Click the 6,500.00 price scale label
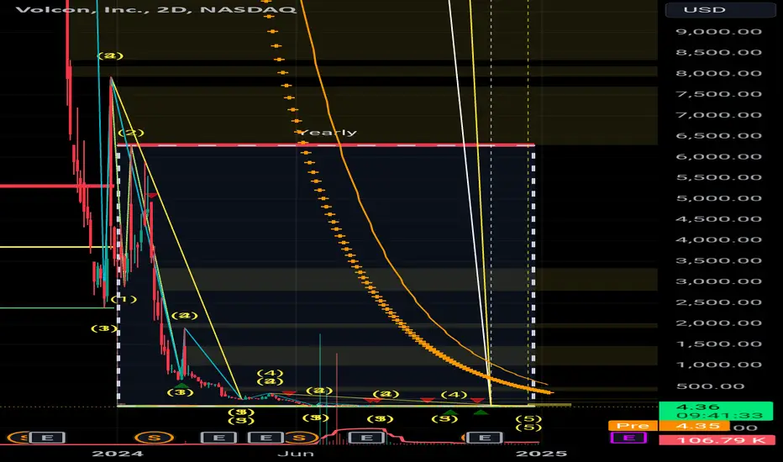 718,135
